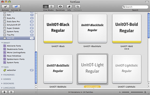Click the sidebar scroll down arrow
The image size is (150, 95).
[36, 88]
